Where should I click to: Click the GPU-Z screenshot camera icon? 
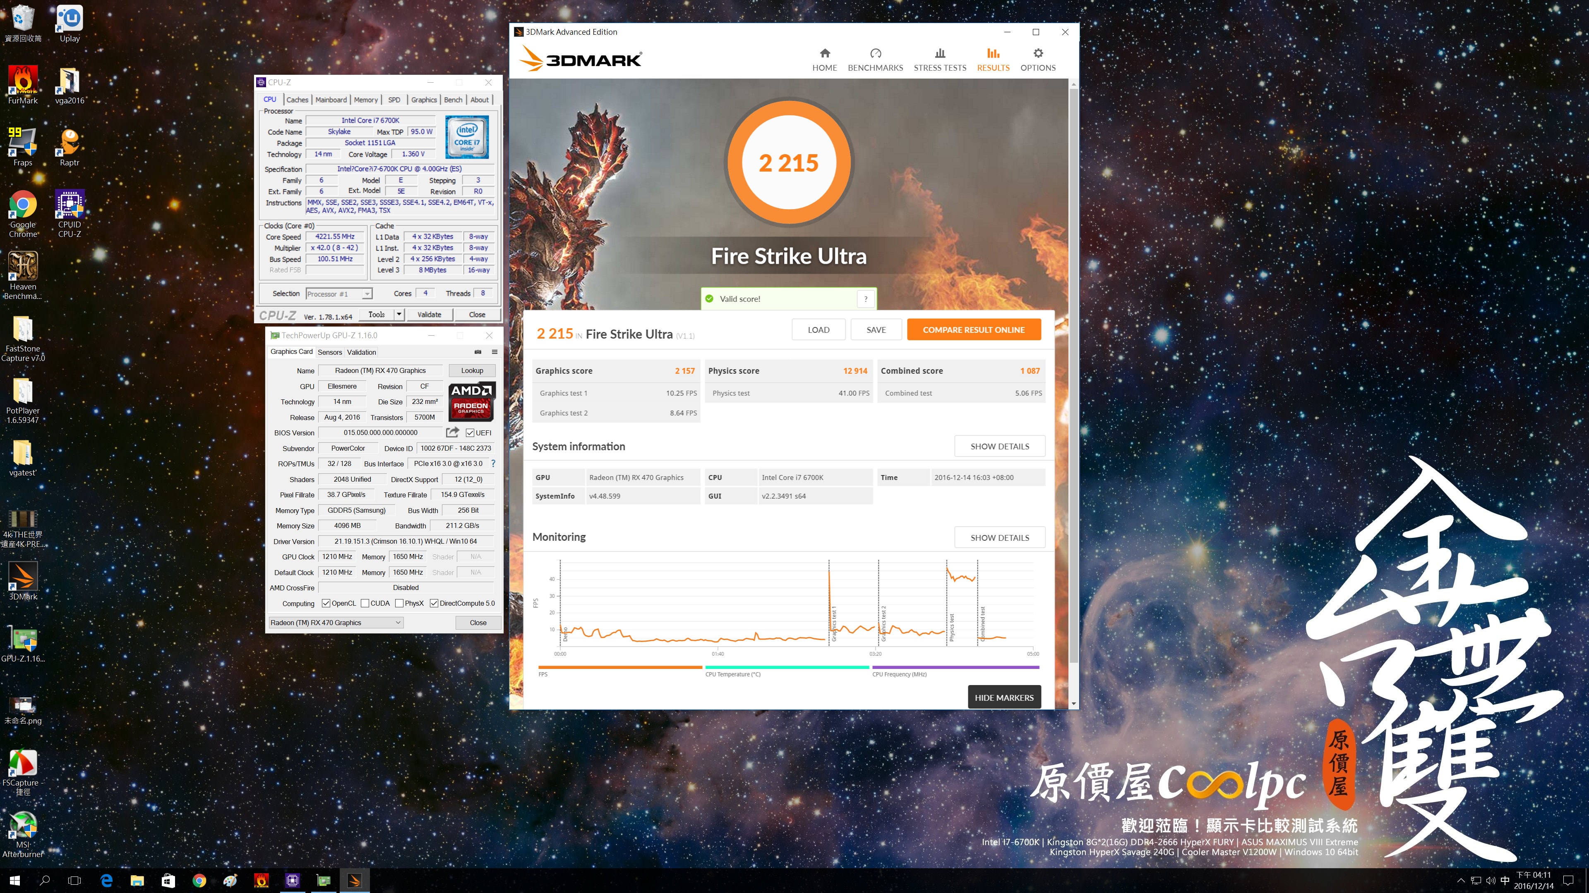click(x=478, y=352)
